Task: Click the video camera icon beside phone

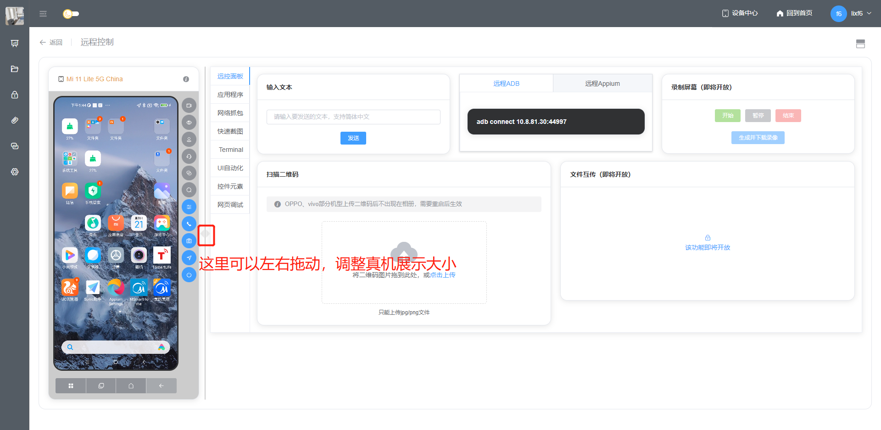Action: (189, 106)
